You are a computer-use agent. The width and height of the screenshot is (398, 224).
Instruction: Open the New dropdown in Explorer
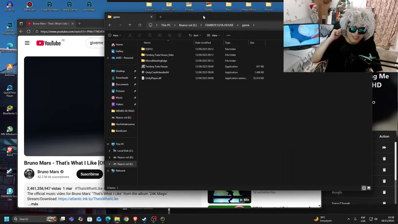(x=114, y=35)
